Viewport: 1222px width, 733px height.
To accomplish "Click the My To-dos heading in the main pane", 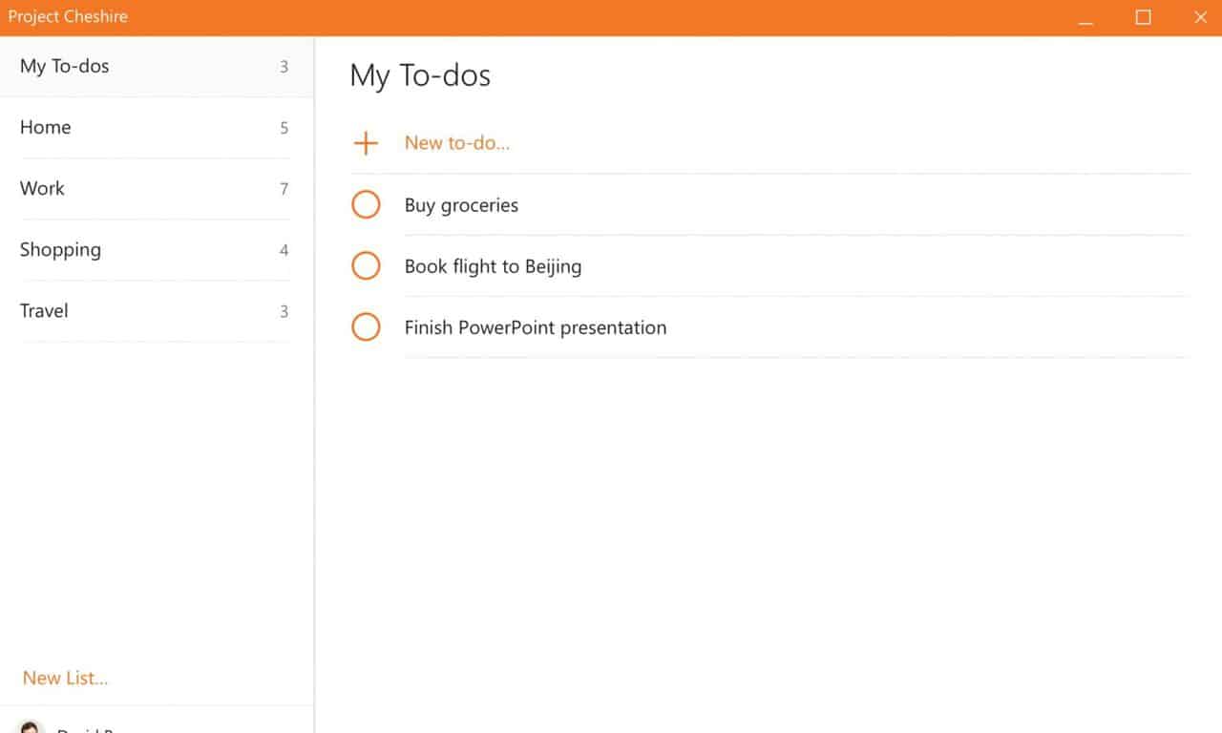I will coord(420,75).
